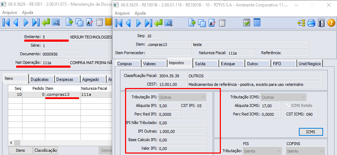Toggle the ICMS Retido checkbox

[287, 105]
